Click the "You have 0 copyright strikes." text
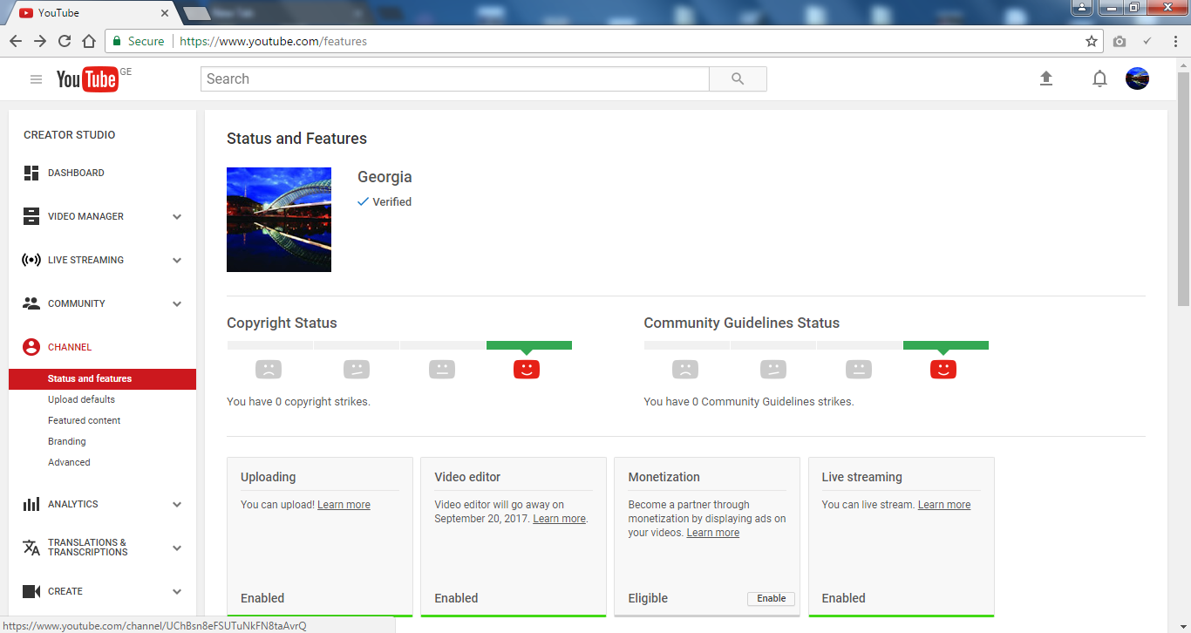The image size is (1191, 633). [x=298, y=402]
